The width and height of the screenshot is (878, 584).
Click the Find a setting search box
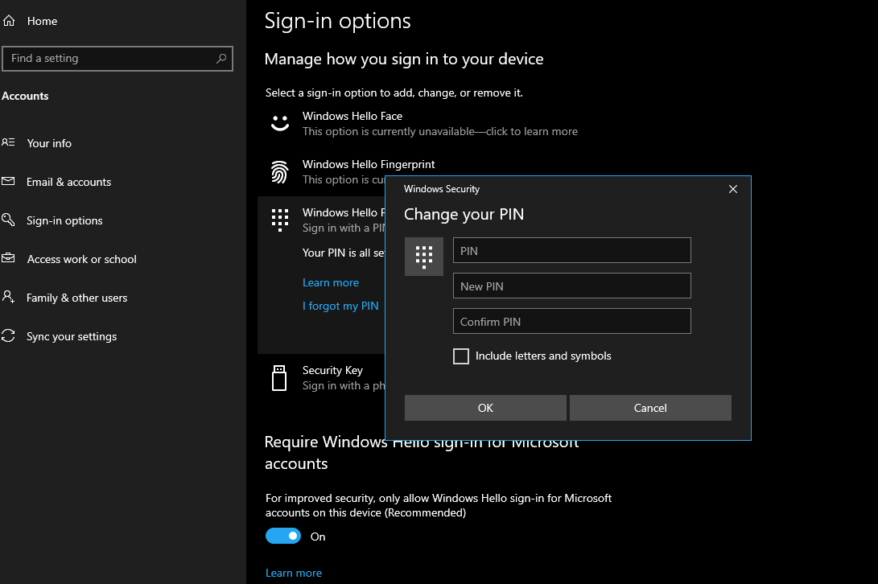click(x=117, y=58)
